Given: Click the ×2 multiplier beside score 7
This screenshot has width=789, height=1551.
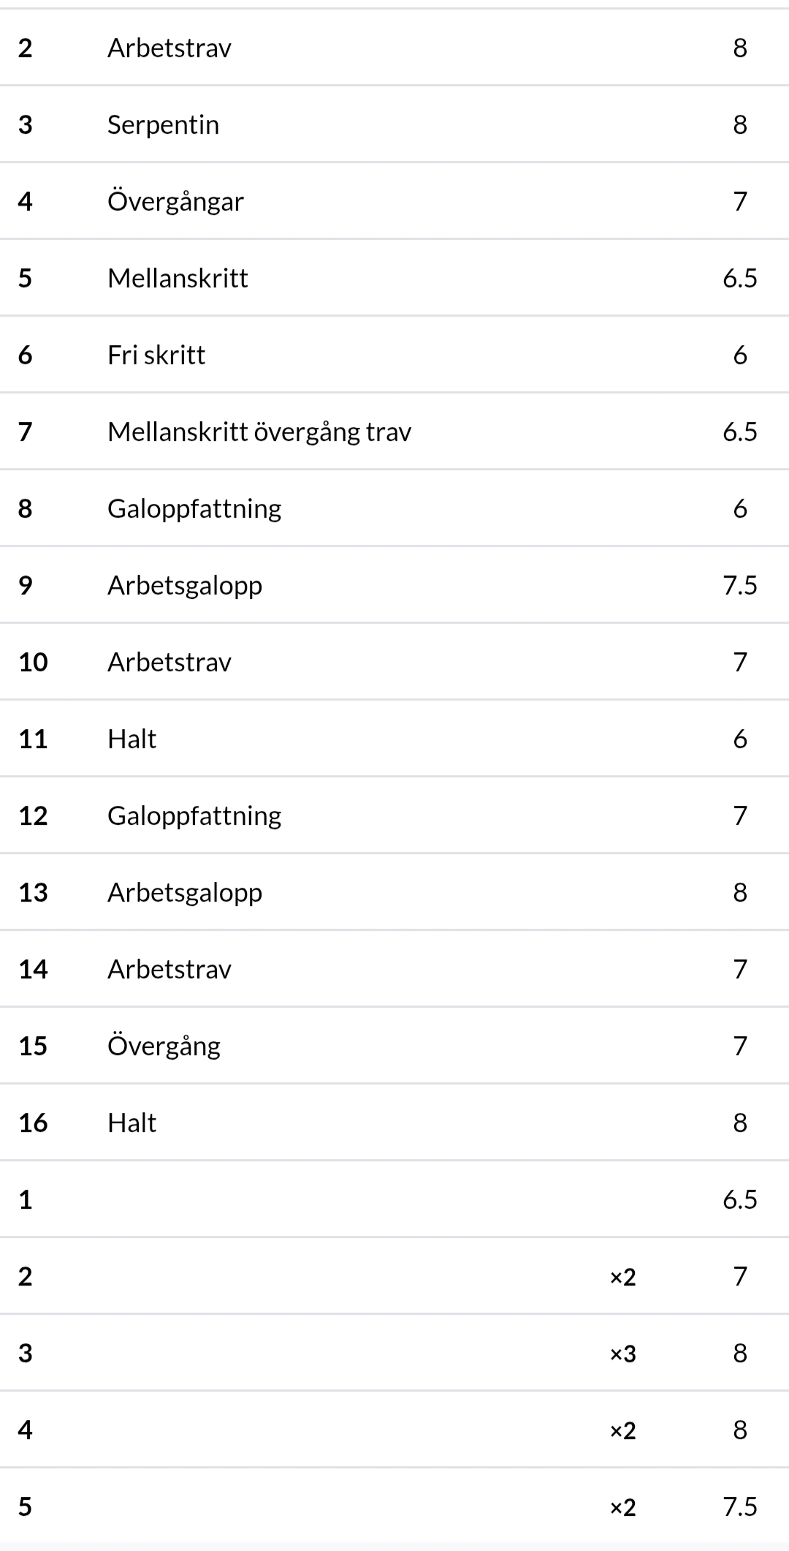Looking at the screenshot, I should tap(622, 1277).
